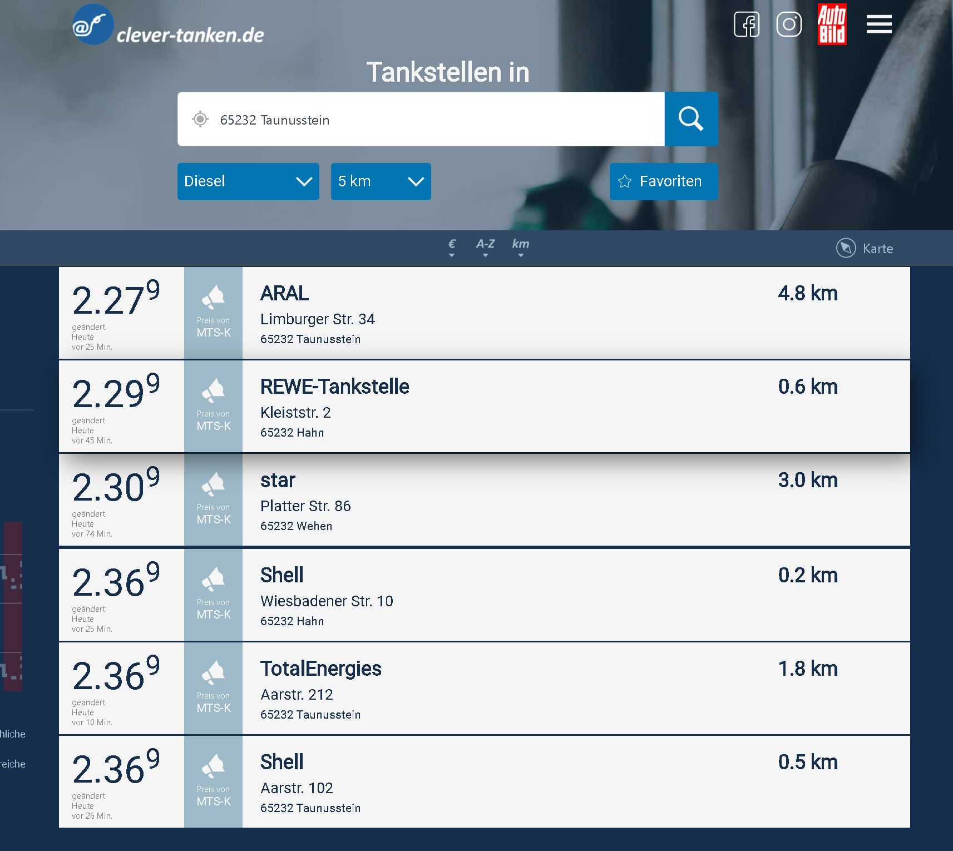This screenshot has width=953, height=851.
Task: Click the compass icon beside Karte
Action: [846, 248]
